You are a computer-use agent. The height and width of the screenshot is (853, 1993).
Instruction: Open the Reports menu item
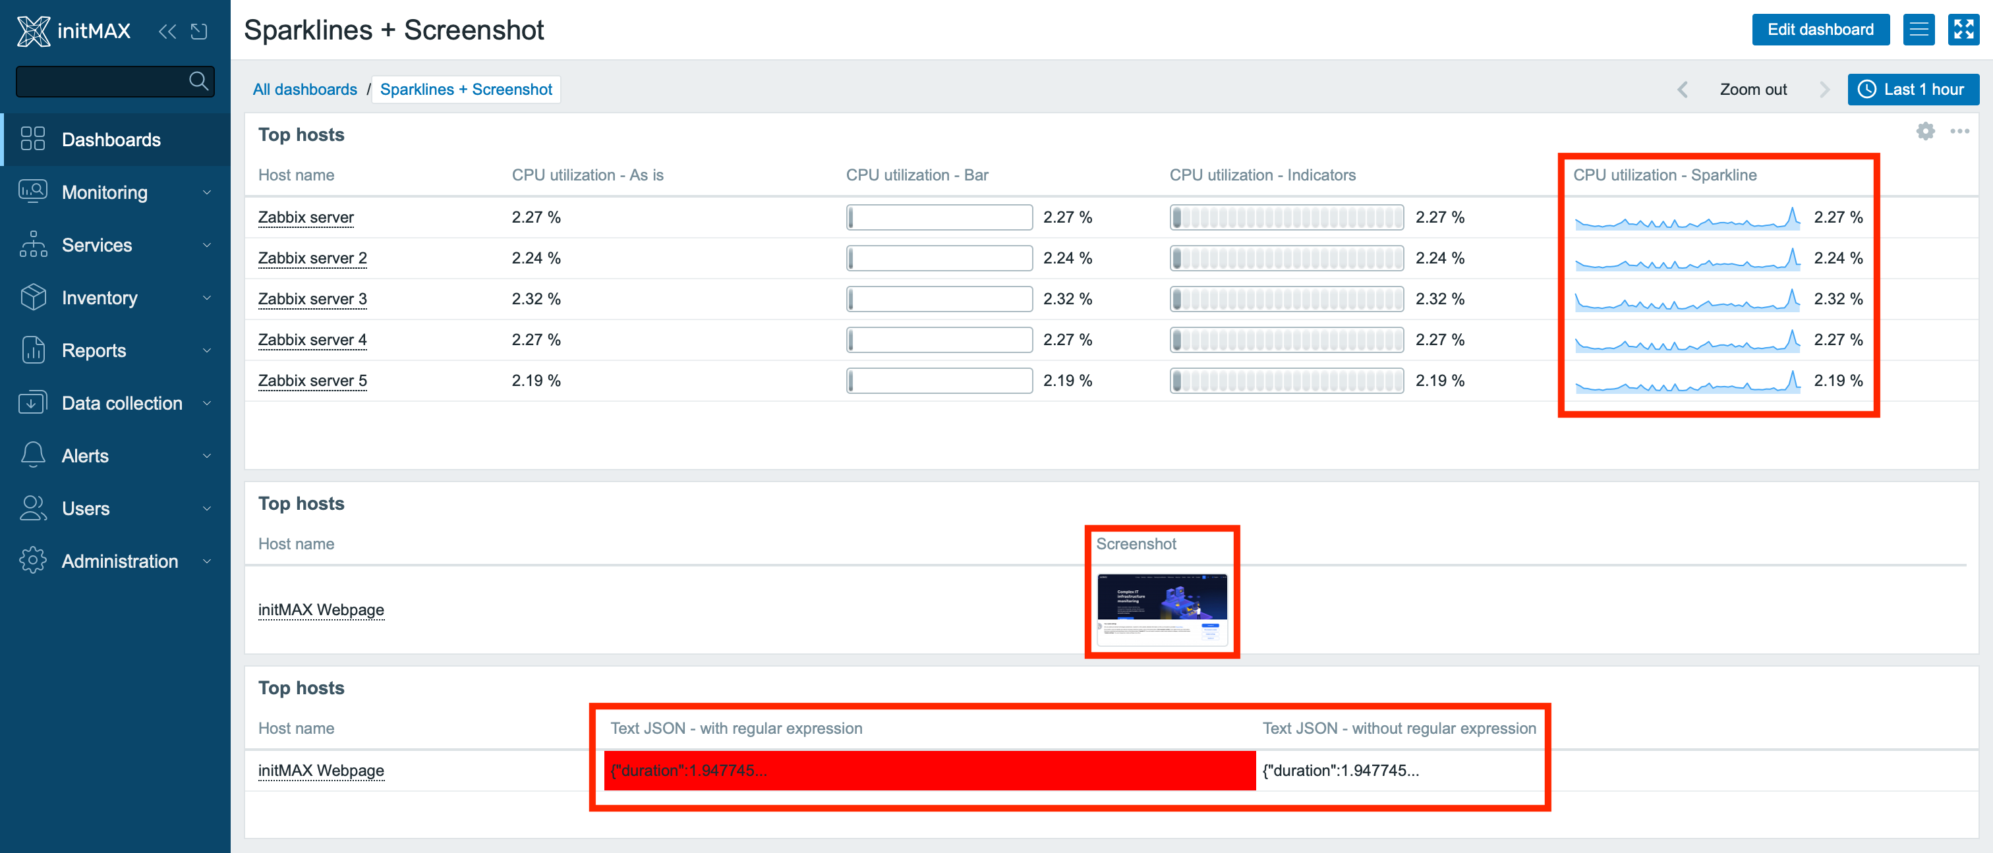[x=115, y=350]
